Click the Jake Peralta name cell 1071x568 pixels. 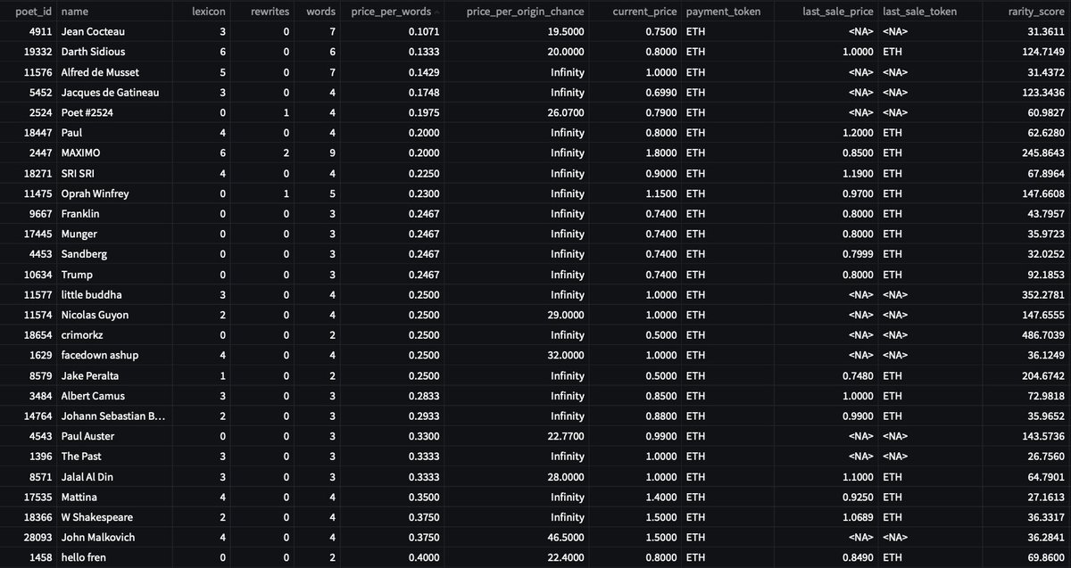[89, 376]
